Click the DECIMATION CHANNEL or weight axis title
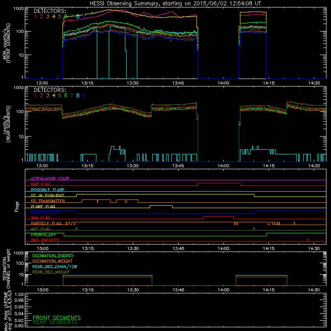This screenshot has height=331, width=331. click(x=6, y=269)
